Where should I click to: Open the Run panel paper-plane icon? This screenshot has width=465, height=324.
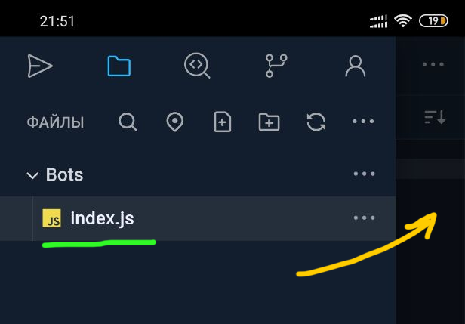coord(40,66)
